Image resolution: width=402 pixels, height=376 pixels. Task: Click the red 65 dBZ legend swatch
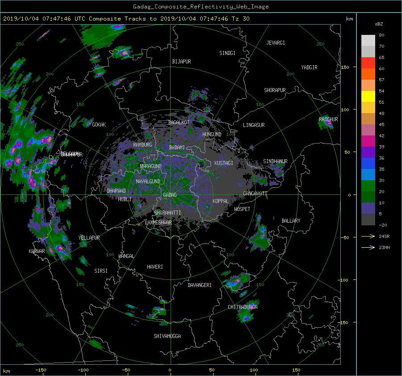(x=368, y=63)
